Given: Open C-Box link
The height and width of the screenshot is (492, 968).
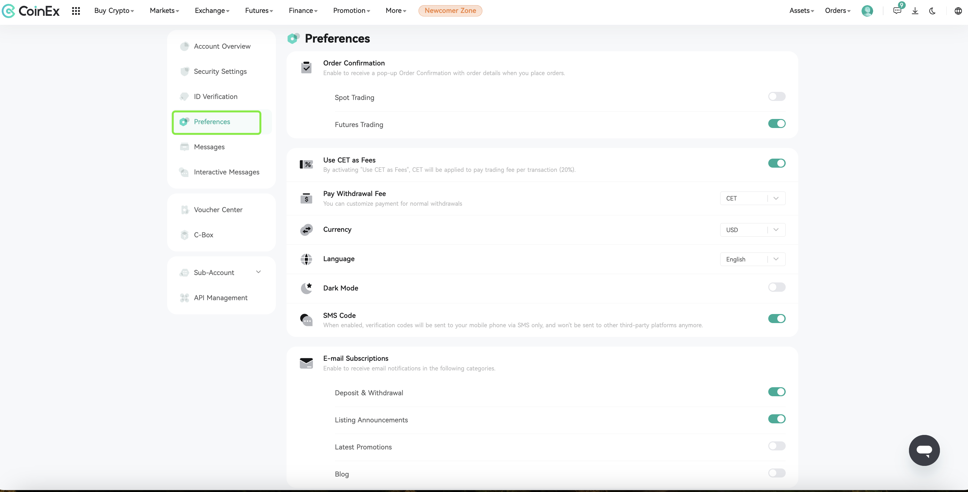Looking at the screenshot, I should coord(203,235).
